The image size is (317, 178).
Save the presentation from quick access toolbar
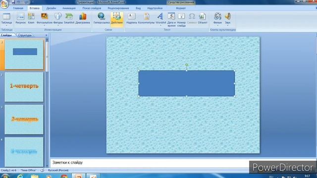13,2
